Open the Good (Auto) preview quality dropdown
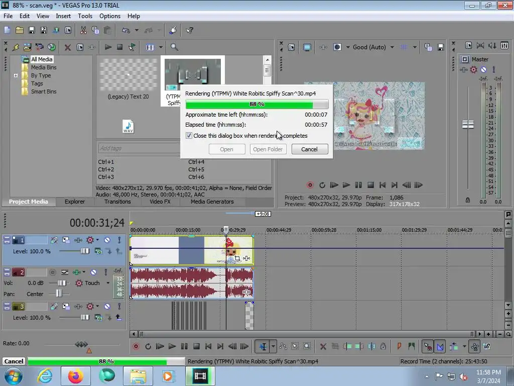This screenshot has width=514, height=386. pyautogui.click(x=392, y=47)
